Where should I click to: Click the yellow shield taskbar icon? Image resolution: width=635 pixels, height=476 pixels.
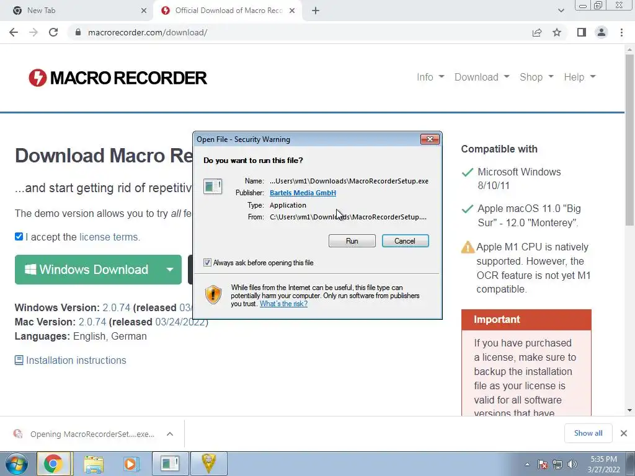tap(208, 464)
